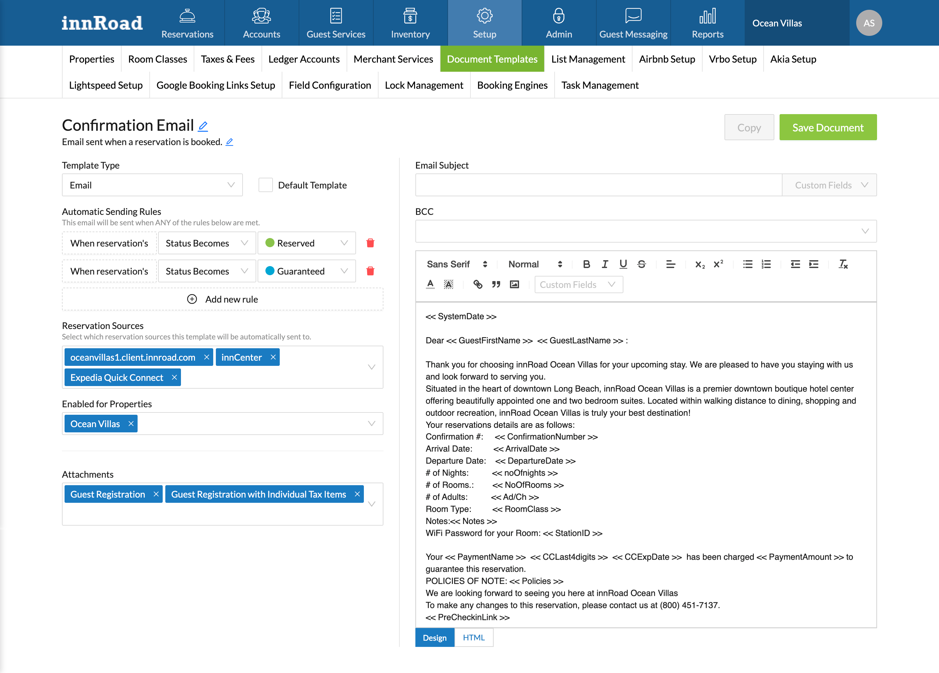The height and width of the screenshot is (673, 939).
Task: Click the insert link icon
Action: [x=478, y=285]
